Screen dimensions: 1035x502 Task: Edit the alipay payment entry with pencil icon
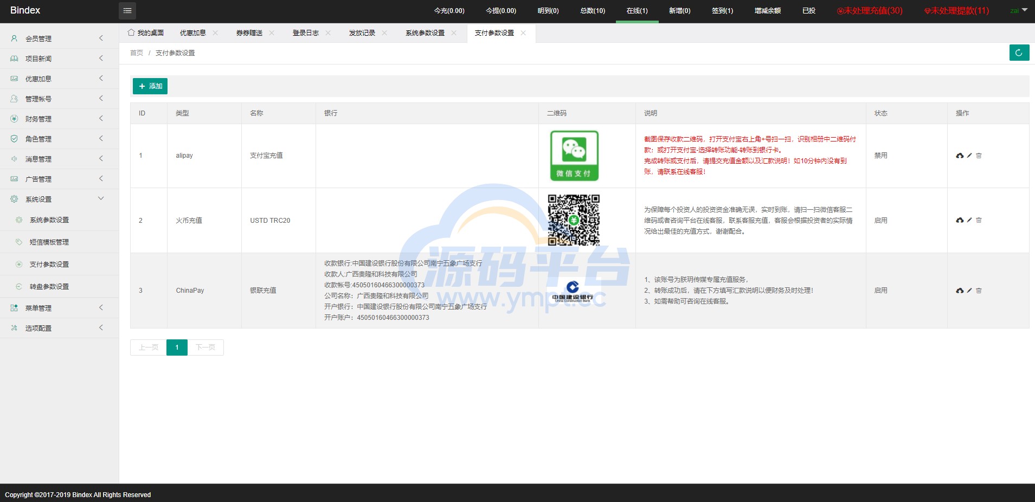coord(969,156)
